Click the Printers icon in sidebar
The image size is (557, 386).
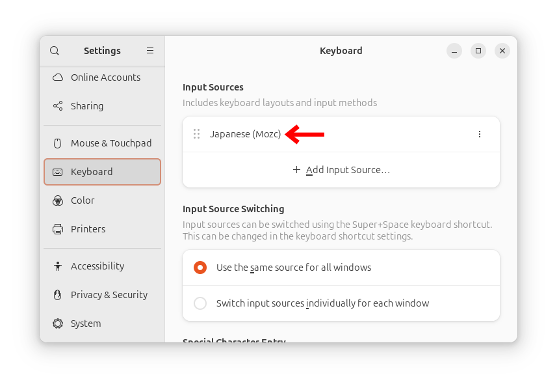[58, 229]
